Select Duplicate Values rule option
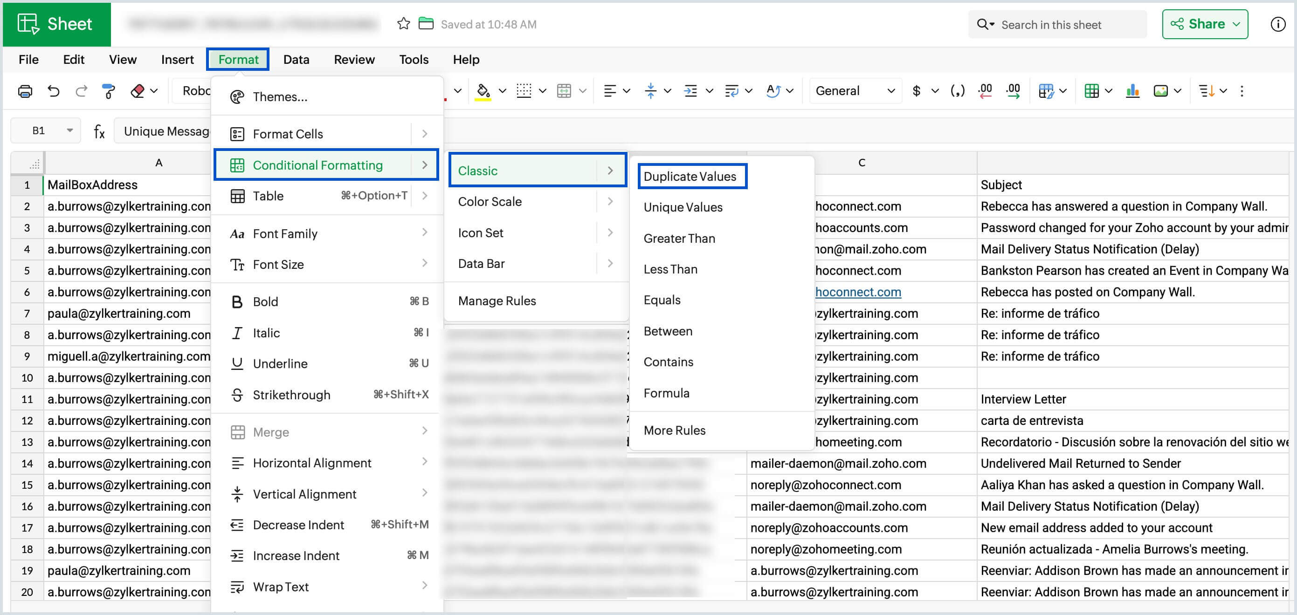The height and width of the screenshot is (615, 1297). point(690,176)
